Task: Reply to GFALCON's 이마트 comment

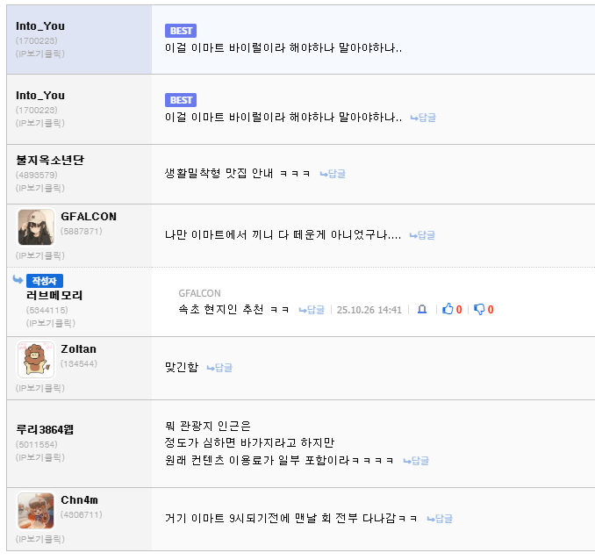Action: [423, 235]
